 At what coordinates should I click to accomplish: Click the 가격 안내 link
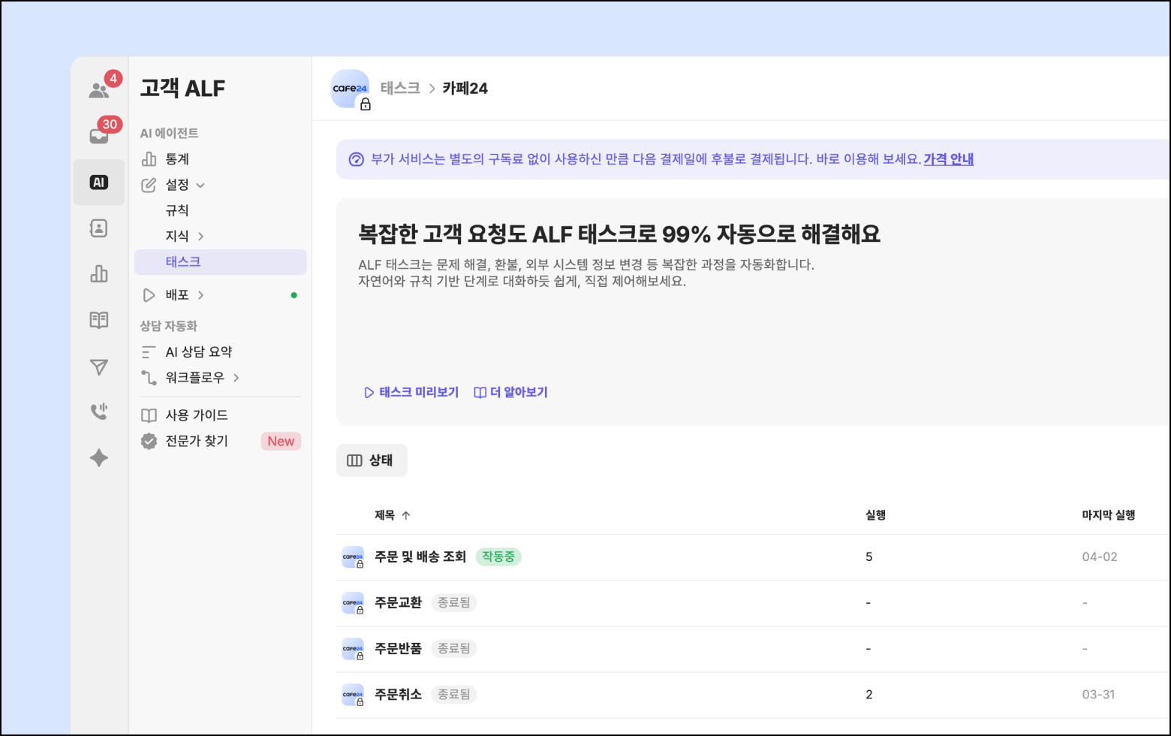tap(948, 159)
